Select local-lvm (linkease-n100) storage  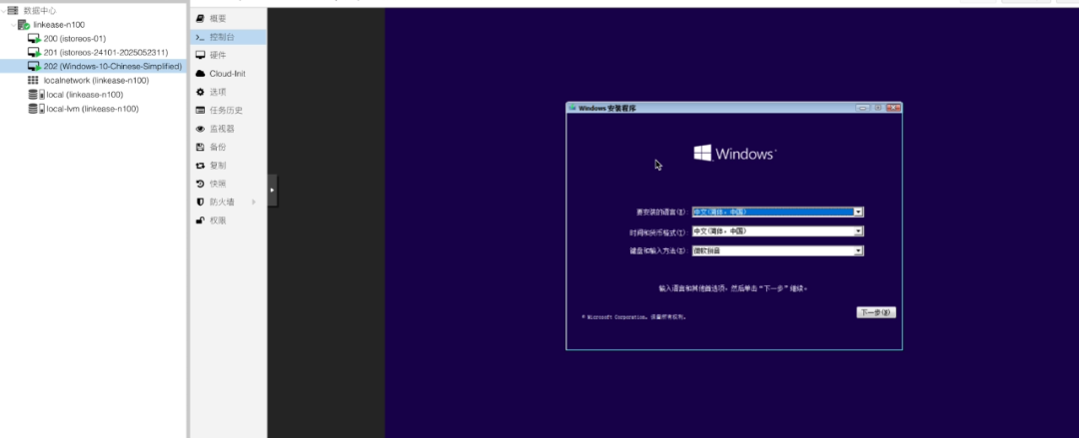[x=92, y=109]
